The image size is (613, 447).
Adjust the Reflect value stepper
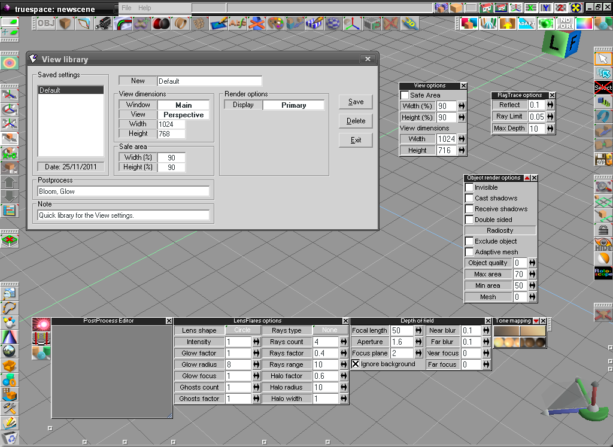point(550,105)
